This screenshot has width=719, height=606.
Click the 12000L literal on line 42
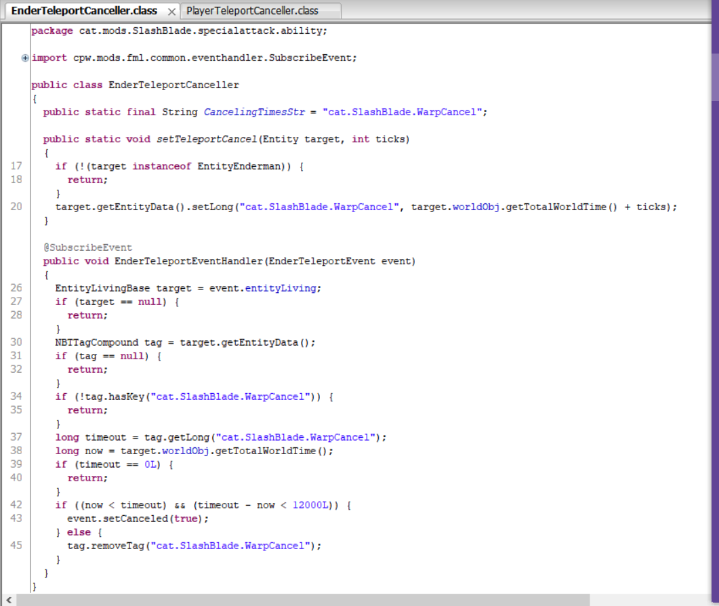[310, 505]
